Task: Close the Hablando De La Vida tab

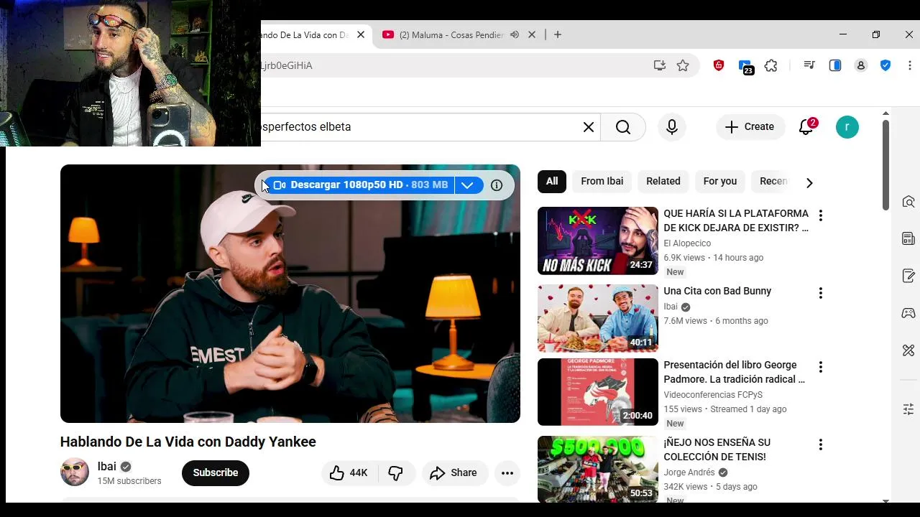Action: 361,34
